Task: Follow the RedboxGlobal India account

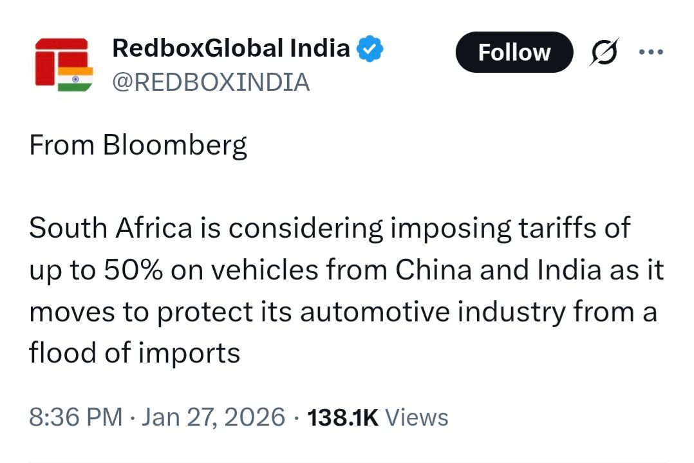Action: [514, 52]
